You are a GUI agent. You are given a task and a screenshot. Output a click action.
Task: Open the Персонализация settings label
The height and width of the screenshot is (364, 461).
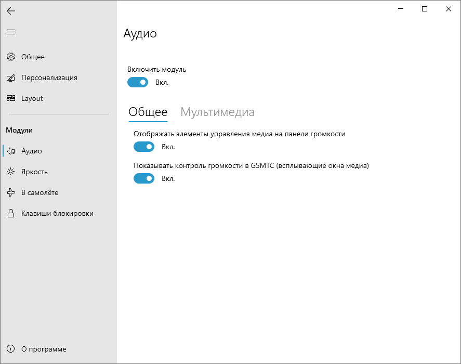tap(49, 77)
